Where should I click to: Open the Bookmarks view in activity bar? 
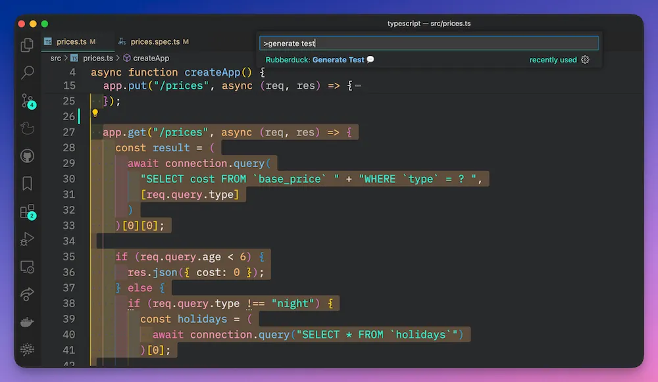pyautogui.click(x=28, y=184)
